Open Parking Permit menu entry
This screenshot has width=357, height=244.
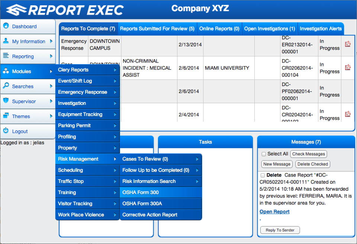coord(87,126)
